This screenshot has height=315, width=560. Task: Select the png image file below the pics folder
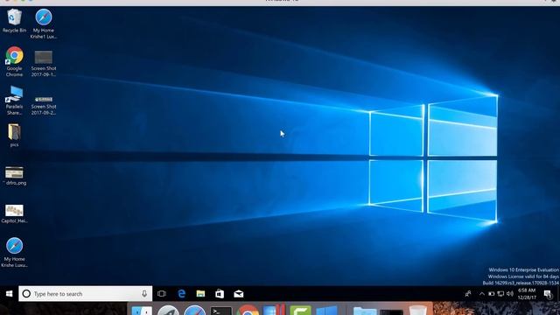(14, 176)
